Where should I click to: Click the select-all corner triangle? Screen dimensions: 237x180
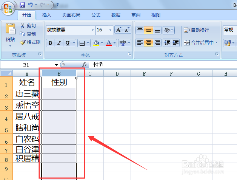pyautogui.click(x=6, y=73)
